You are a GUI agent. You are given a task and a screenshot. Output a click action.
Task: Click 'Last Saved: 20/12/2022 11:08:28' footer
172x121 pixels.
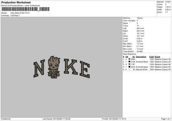coord(56,119)
